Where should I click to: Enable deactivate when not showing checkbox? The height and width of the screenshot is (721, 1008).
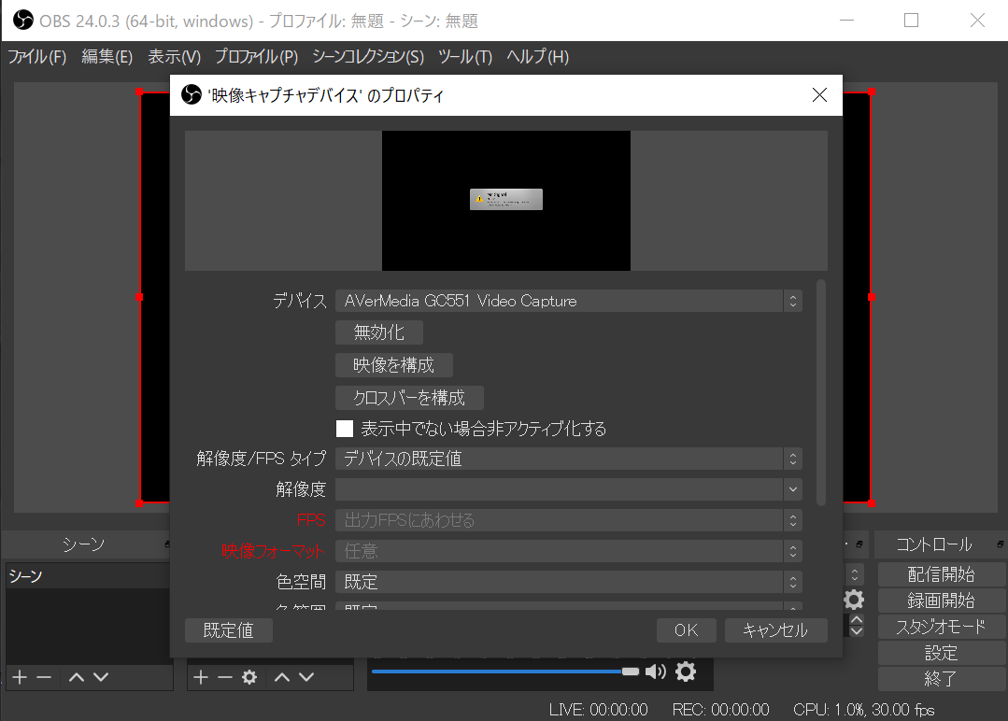pos(345,429)
